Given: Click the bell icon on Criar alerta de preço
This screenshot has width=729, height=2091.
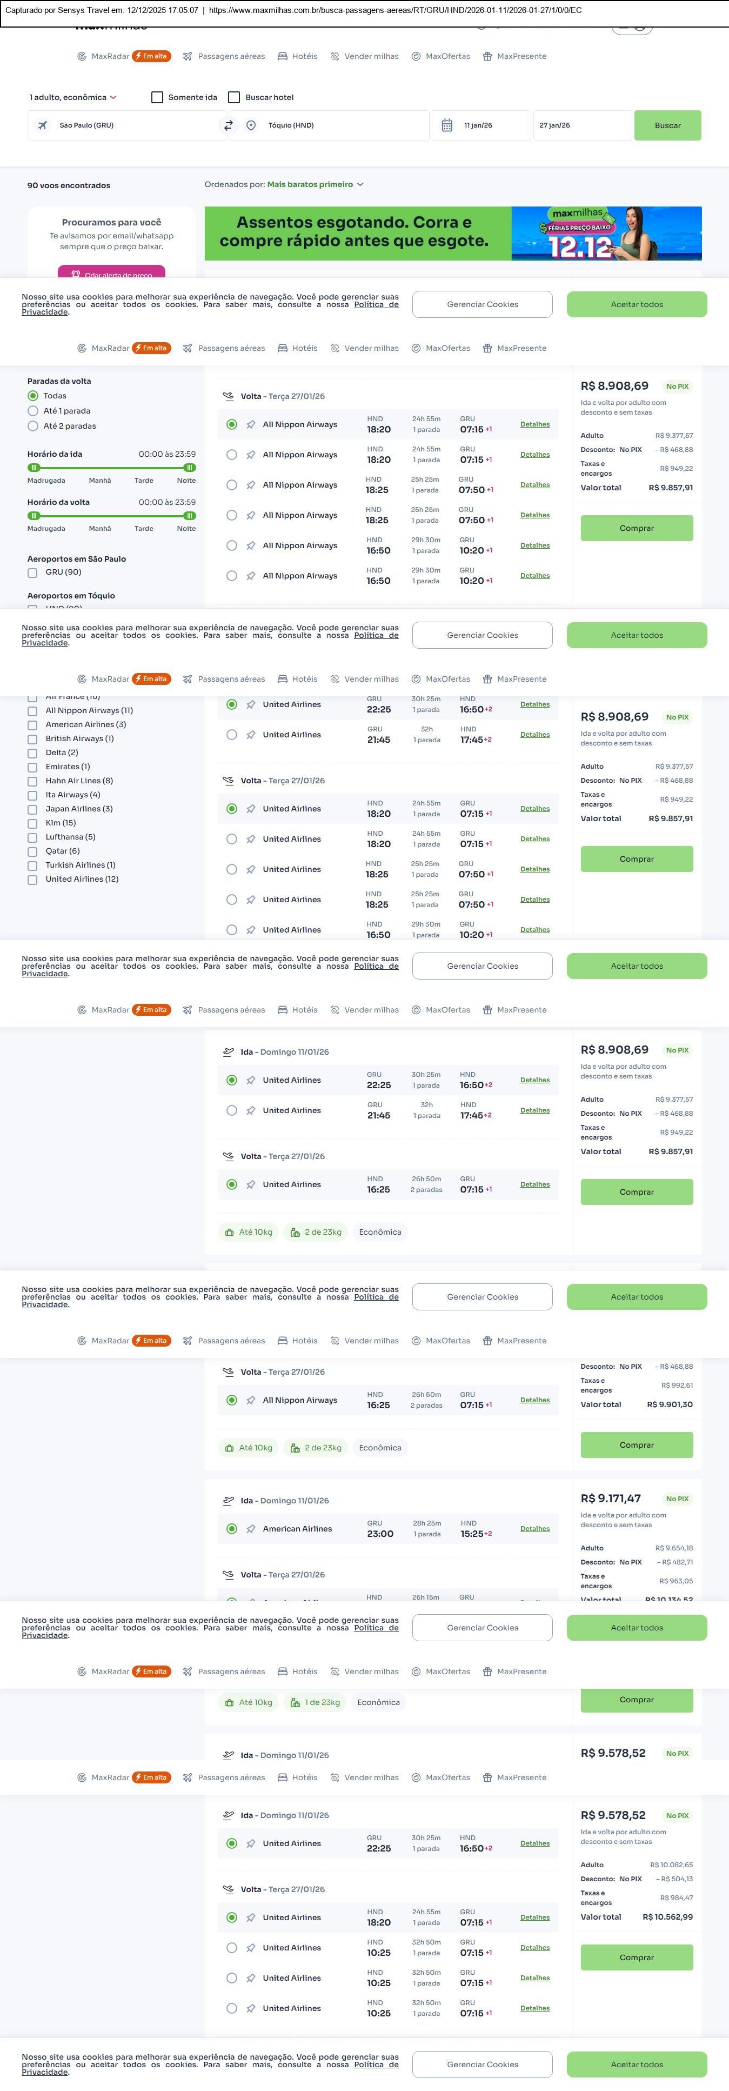Looking at the screenshot, I should tap(76, 275).
